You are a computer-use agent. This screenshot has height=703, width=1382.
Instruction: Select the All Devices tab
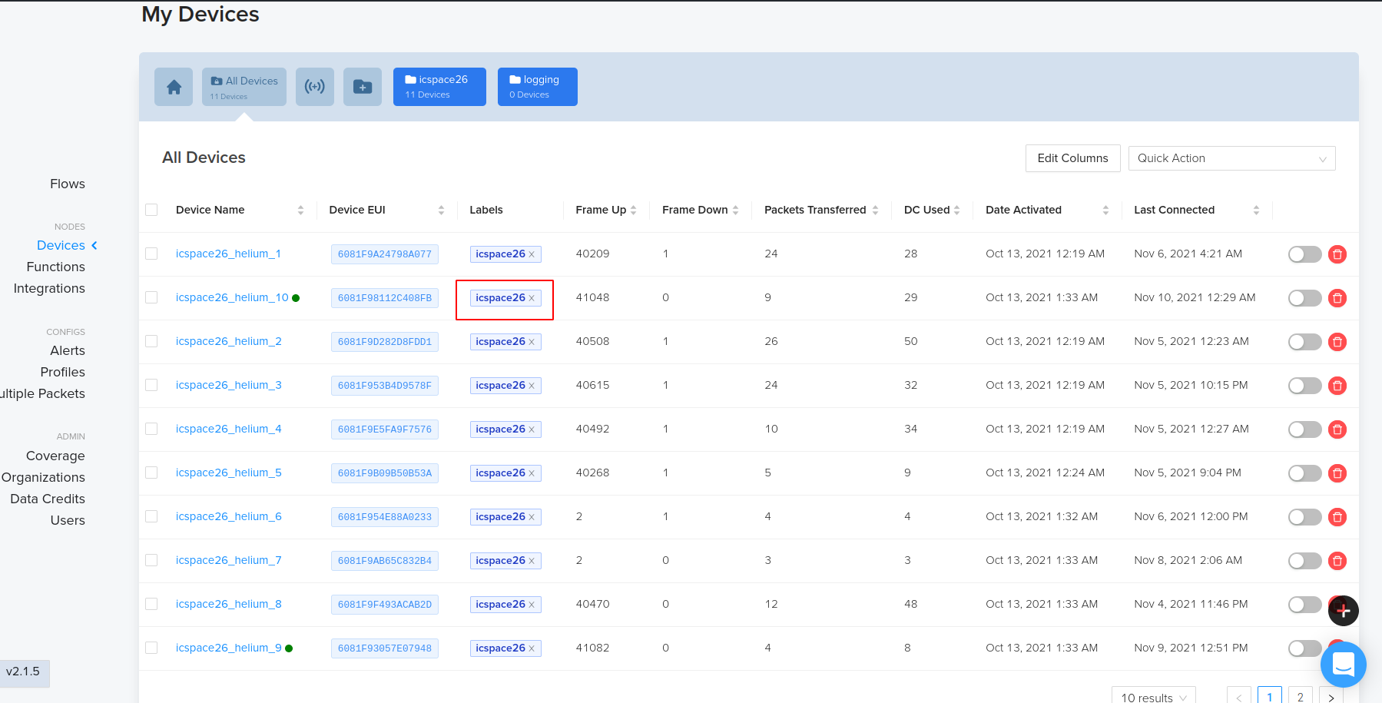244,87
